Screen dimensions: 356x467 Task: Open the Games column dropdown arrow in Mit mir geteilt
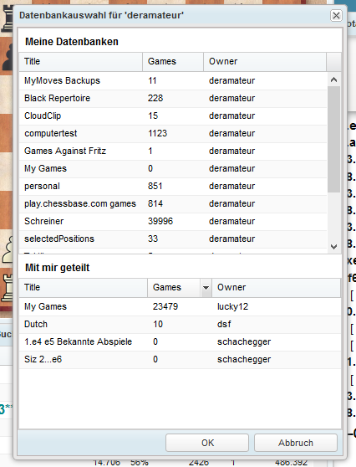[x=206, y=288]
